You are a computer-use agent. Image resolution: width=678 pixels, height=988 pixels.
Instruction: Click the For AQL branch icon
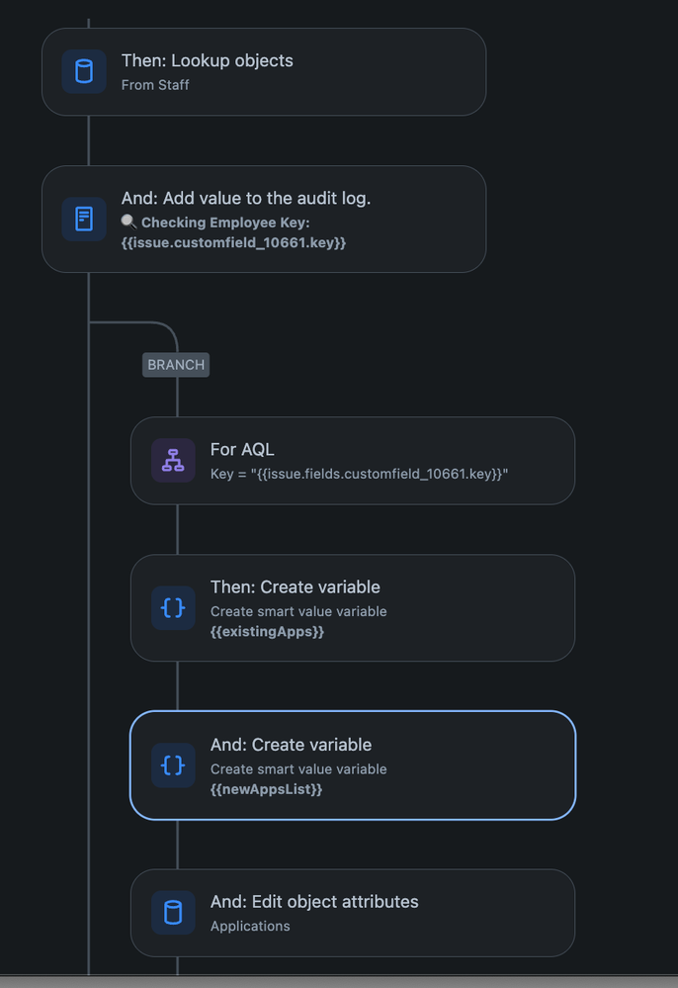173,460
